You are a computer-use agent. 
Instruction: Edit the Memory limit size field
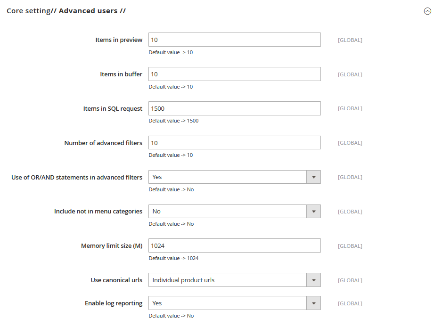coord(235,245)
